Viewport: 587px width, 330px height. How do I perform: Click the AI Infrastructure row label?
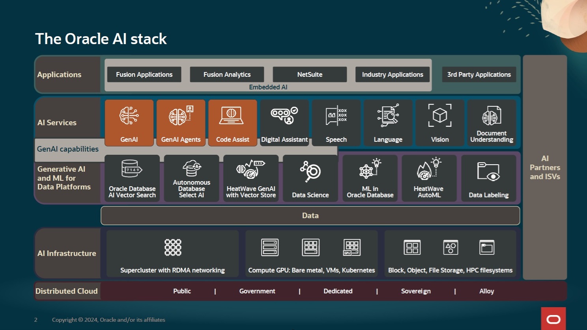click(x=67, y=253)
